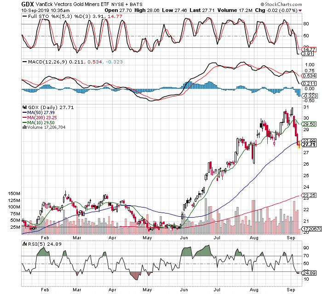322x294 pixels.
Task: Click the 26 price scale label
Action: pos(306,164)
